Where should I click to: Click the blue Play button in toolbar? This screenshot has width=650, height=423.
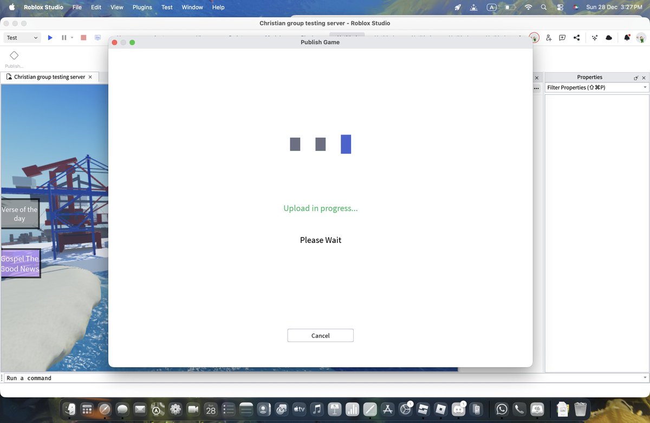(x=50, y=37)
